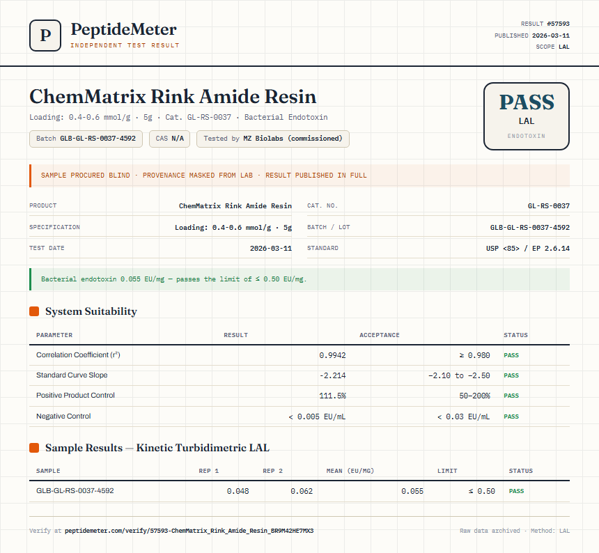Click PASS status for Positive Product Control
This screenshot has height=553, width=599.
[511, 396]
